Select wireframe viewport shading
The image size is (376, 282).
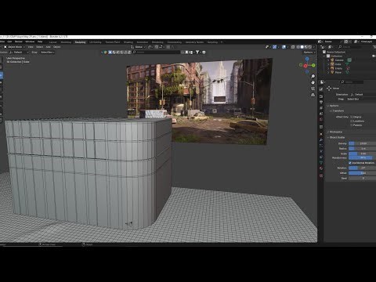[298, 47]
